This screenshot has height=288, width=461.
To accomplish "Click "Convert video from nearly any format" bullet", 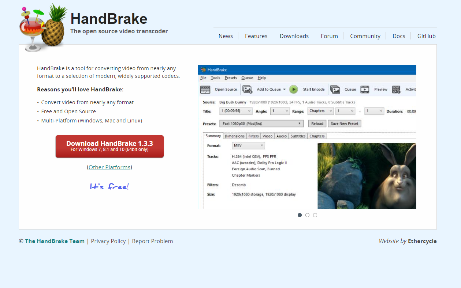I will click(88, 102).
